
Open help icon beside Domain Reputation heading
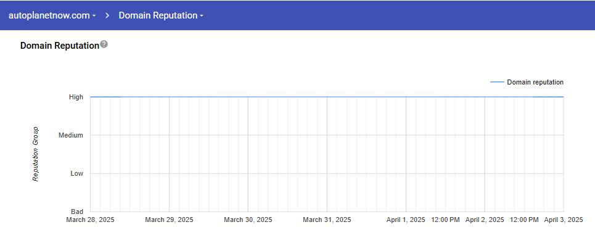(x=104, y=44)
